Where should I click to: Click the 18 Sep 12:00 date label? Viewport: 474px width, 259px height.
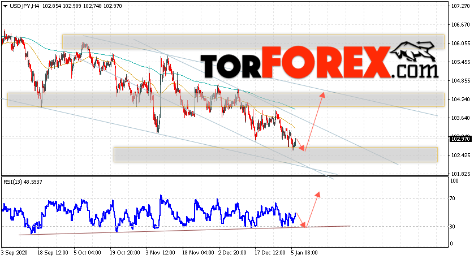click(53, 252)
